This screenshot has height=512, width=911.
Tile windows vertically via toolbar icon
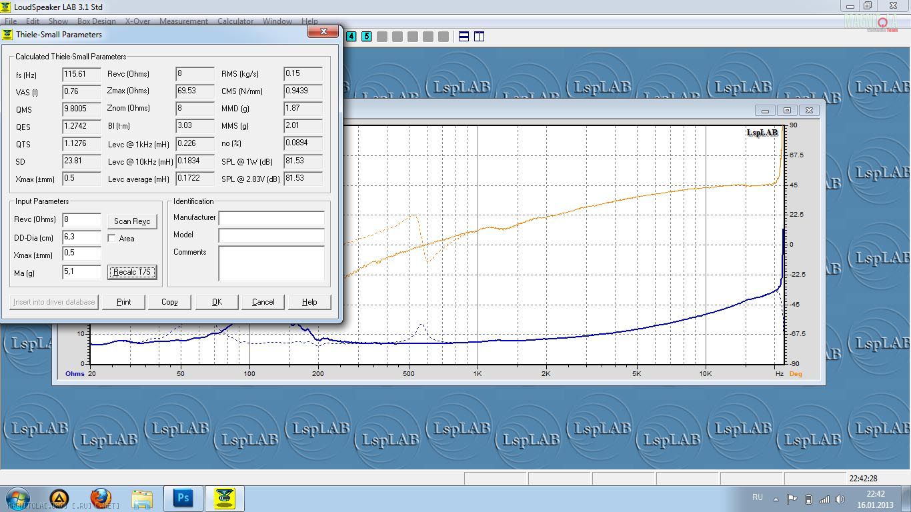[x=479, y=37]
